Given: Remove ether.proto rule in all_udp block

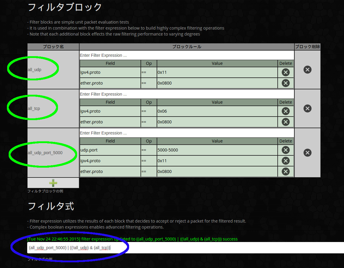Looking at the screenshot, I should (285, 83).
